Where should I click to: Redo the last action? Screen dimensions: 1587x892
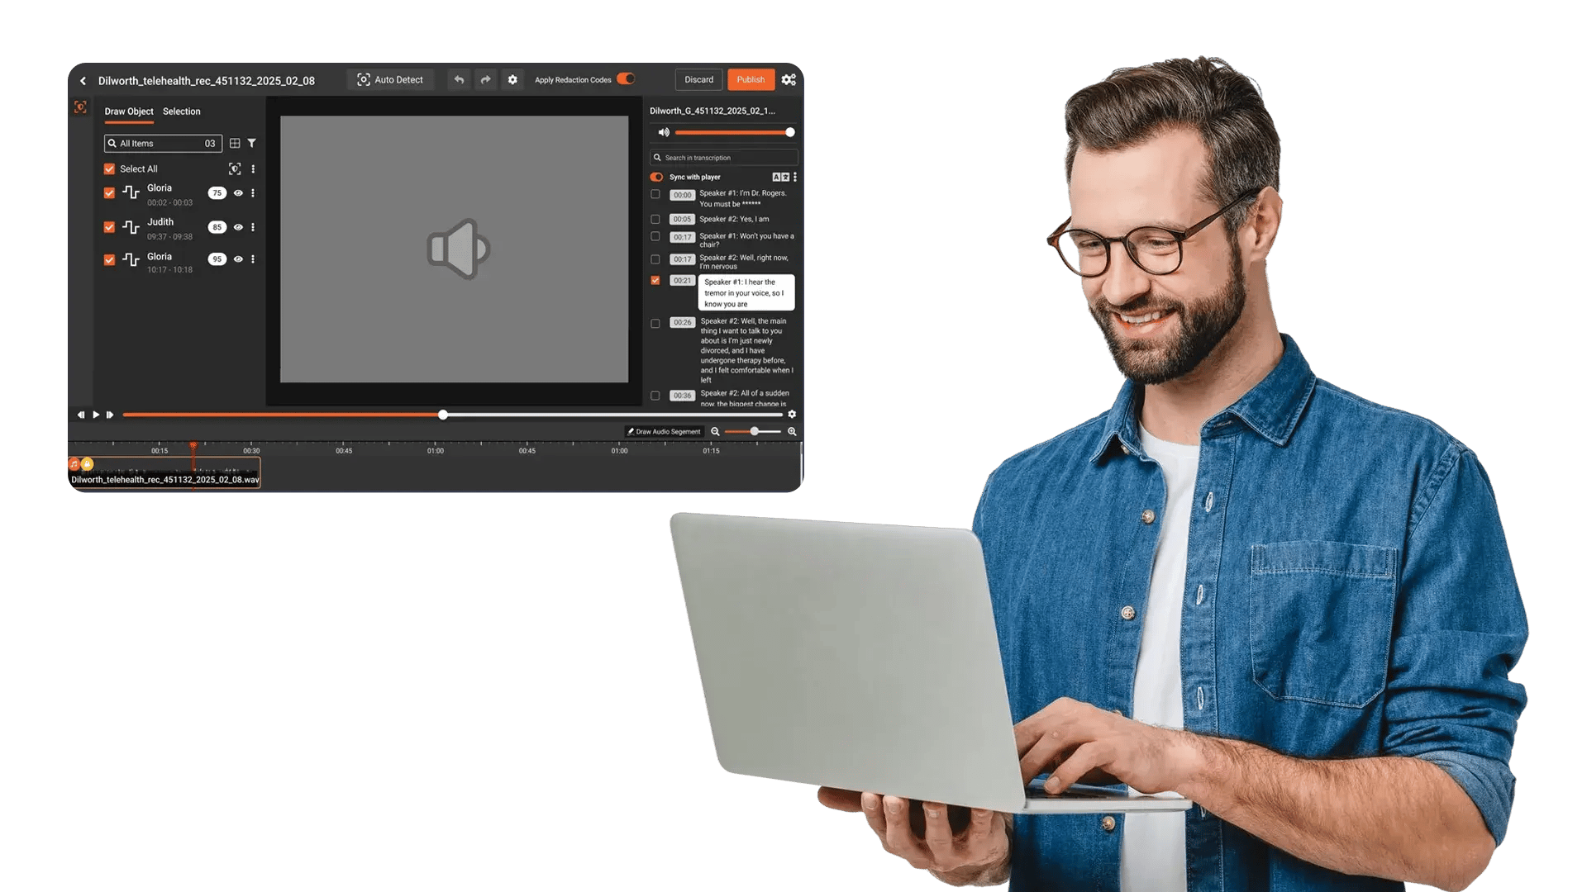tap(486, 79)
